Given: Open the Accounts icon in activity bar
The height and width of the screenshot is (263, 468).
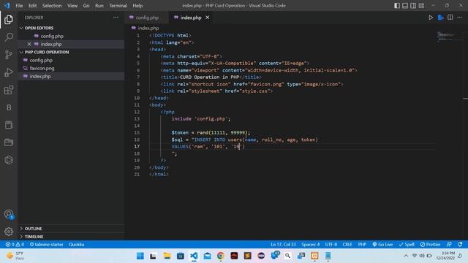Looking at the screenshot, I should (x=9, y=214).
